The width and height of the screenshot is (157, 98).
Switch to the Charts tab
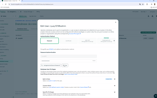point(42,16)
